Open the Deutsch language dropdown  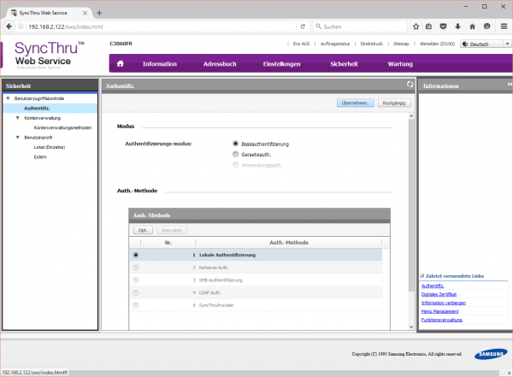pyautogui.click(x=484, y=44)
